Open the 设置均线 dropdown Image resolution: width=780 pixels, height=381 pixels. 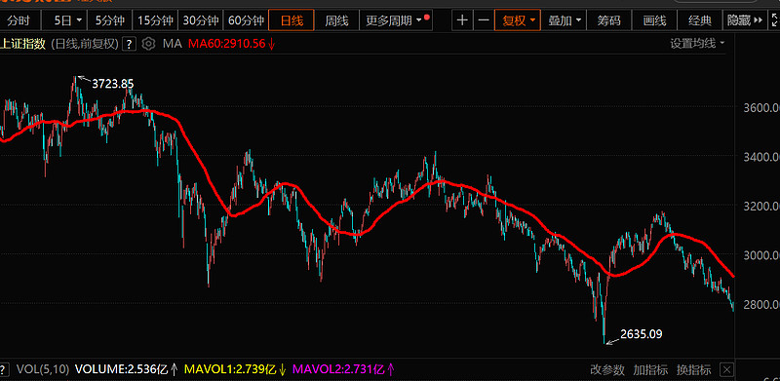(x=697, y=44)
